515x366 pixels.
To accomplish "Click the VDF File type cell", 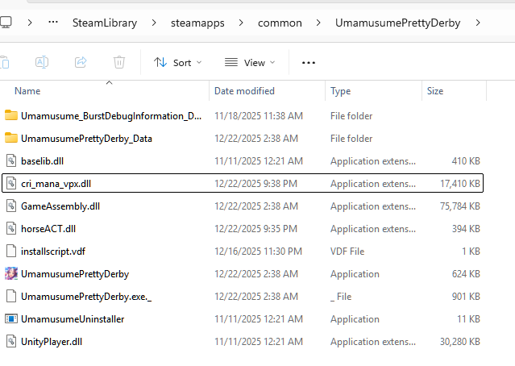I will (x=347, y=252).
